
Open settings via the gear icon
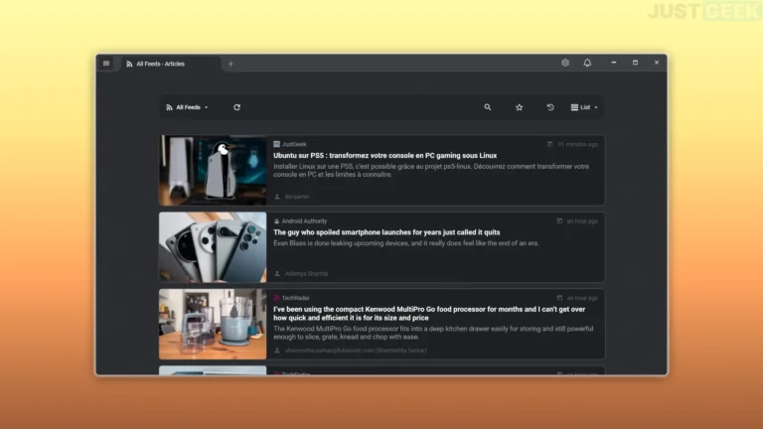tap(565, 63)
